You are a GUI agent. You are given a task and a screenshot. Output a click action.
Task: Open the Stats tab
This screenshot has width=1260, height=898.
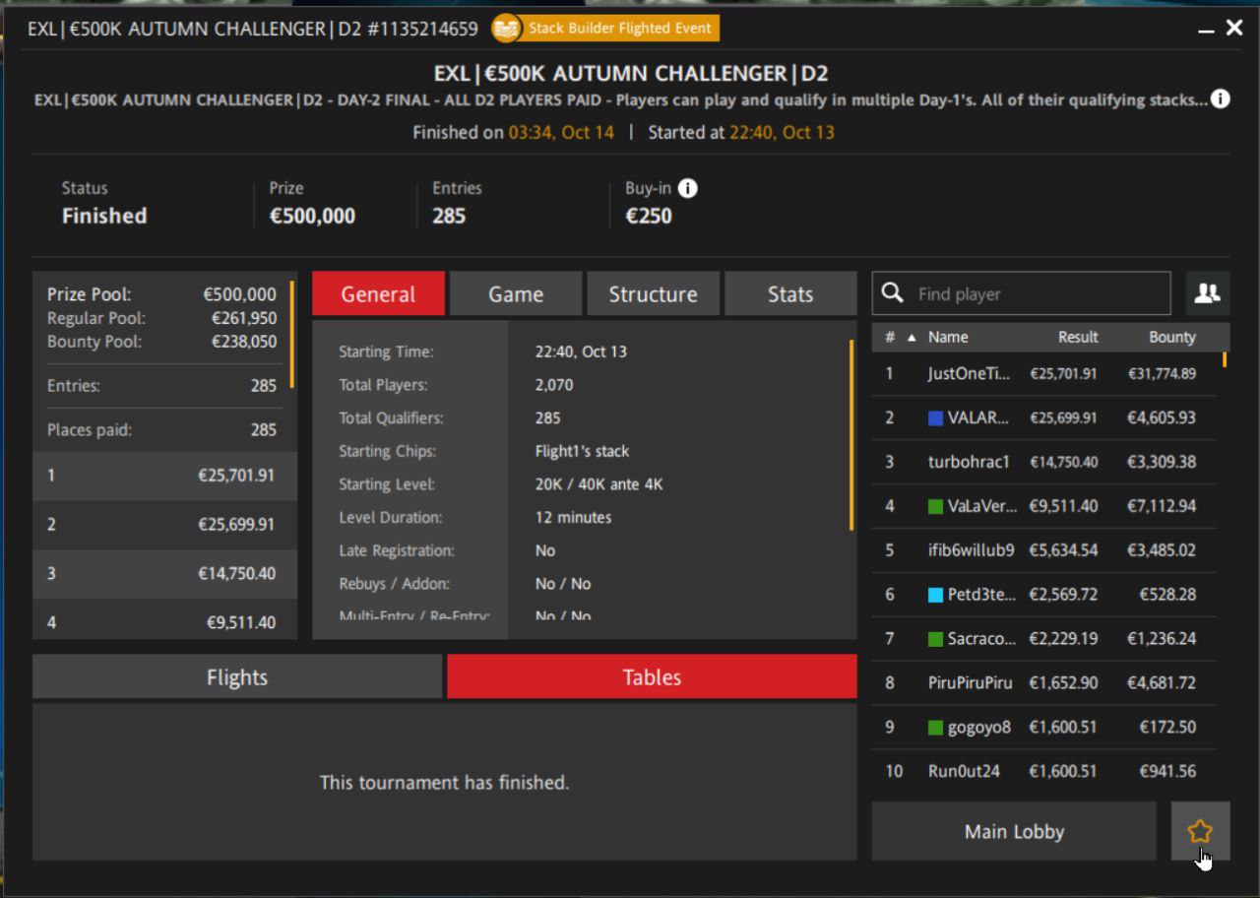click(x=789, y=294)
